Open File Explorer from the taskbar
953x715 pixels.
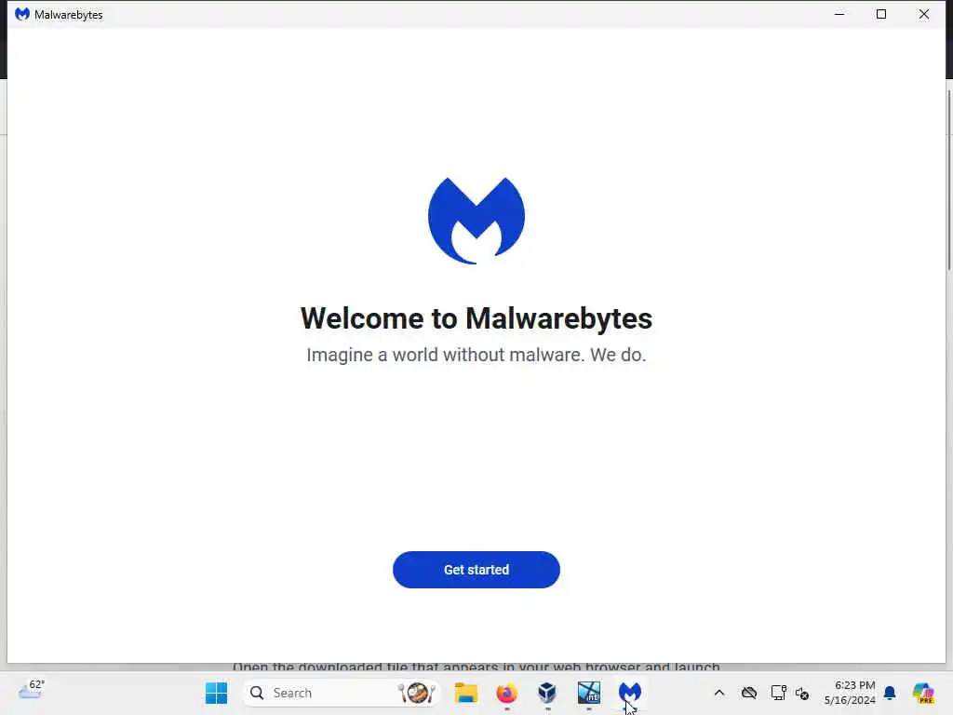point(466,693)
